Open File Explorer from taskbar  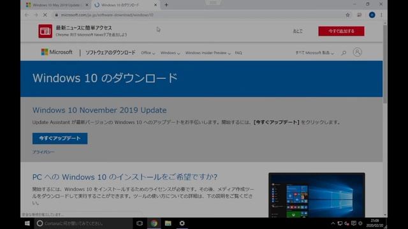pos(168,223)
